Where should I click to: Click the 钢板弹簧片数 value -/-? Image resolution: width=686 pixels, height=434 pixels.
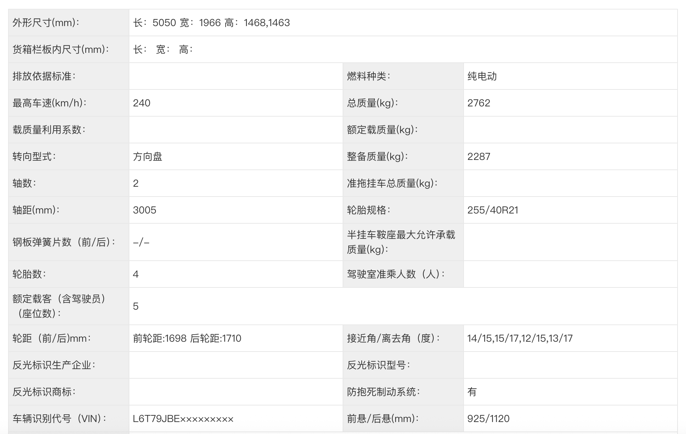pyautogui.click(x=141, y=242)
